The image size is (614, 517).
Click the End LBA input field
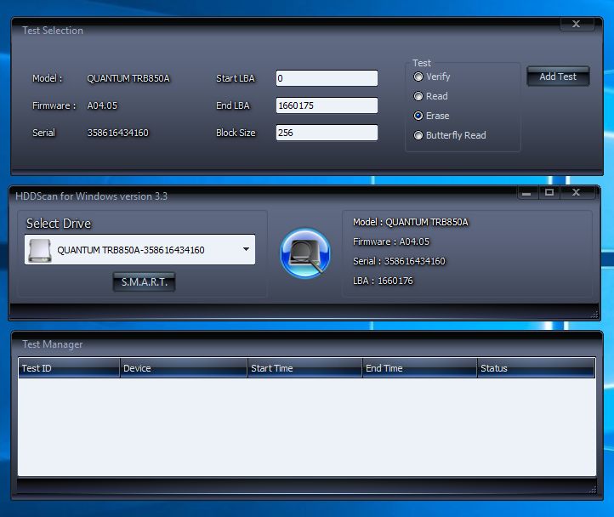pyautogui.click(x=327, y=105)
